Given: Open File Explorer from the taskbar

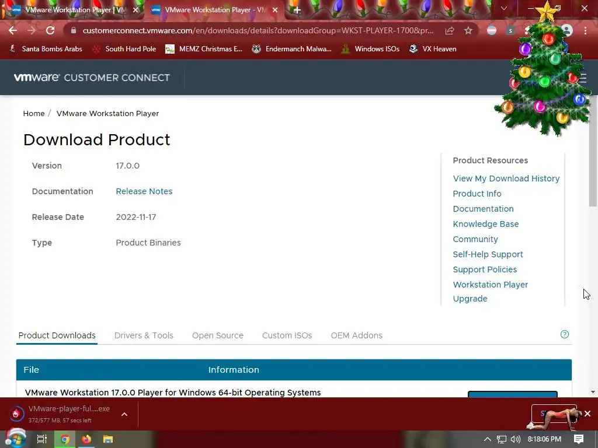Looking at the screenshot, I should point(108,439).
